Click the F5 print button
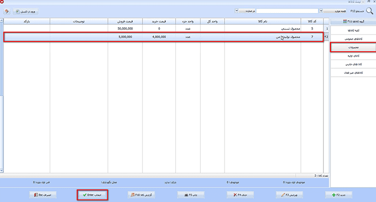The image size is (376, 202). (x=191, y=195)
